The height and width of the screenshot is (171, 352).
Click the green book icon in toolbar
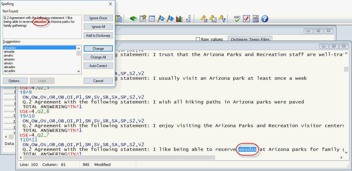pos(134,19)
